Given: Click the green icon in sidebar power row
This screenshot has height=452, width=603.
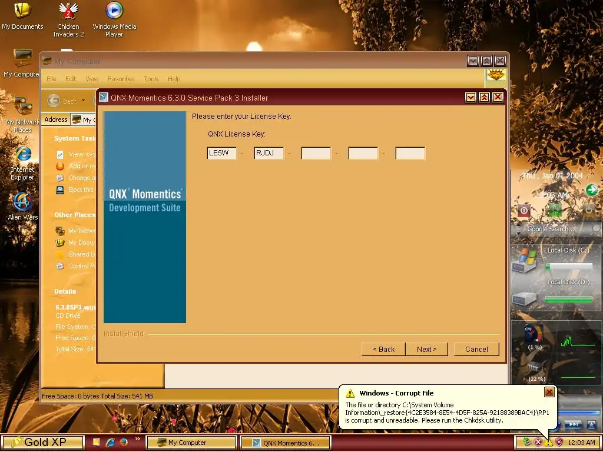Looking at the screenshot, I should 555,210.
